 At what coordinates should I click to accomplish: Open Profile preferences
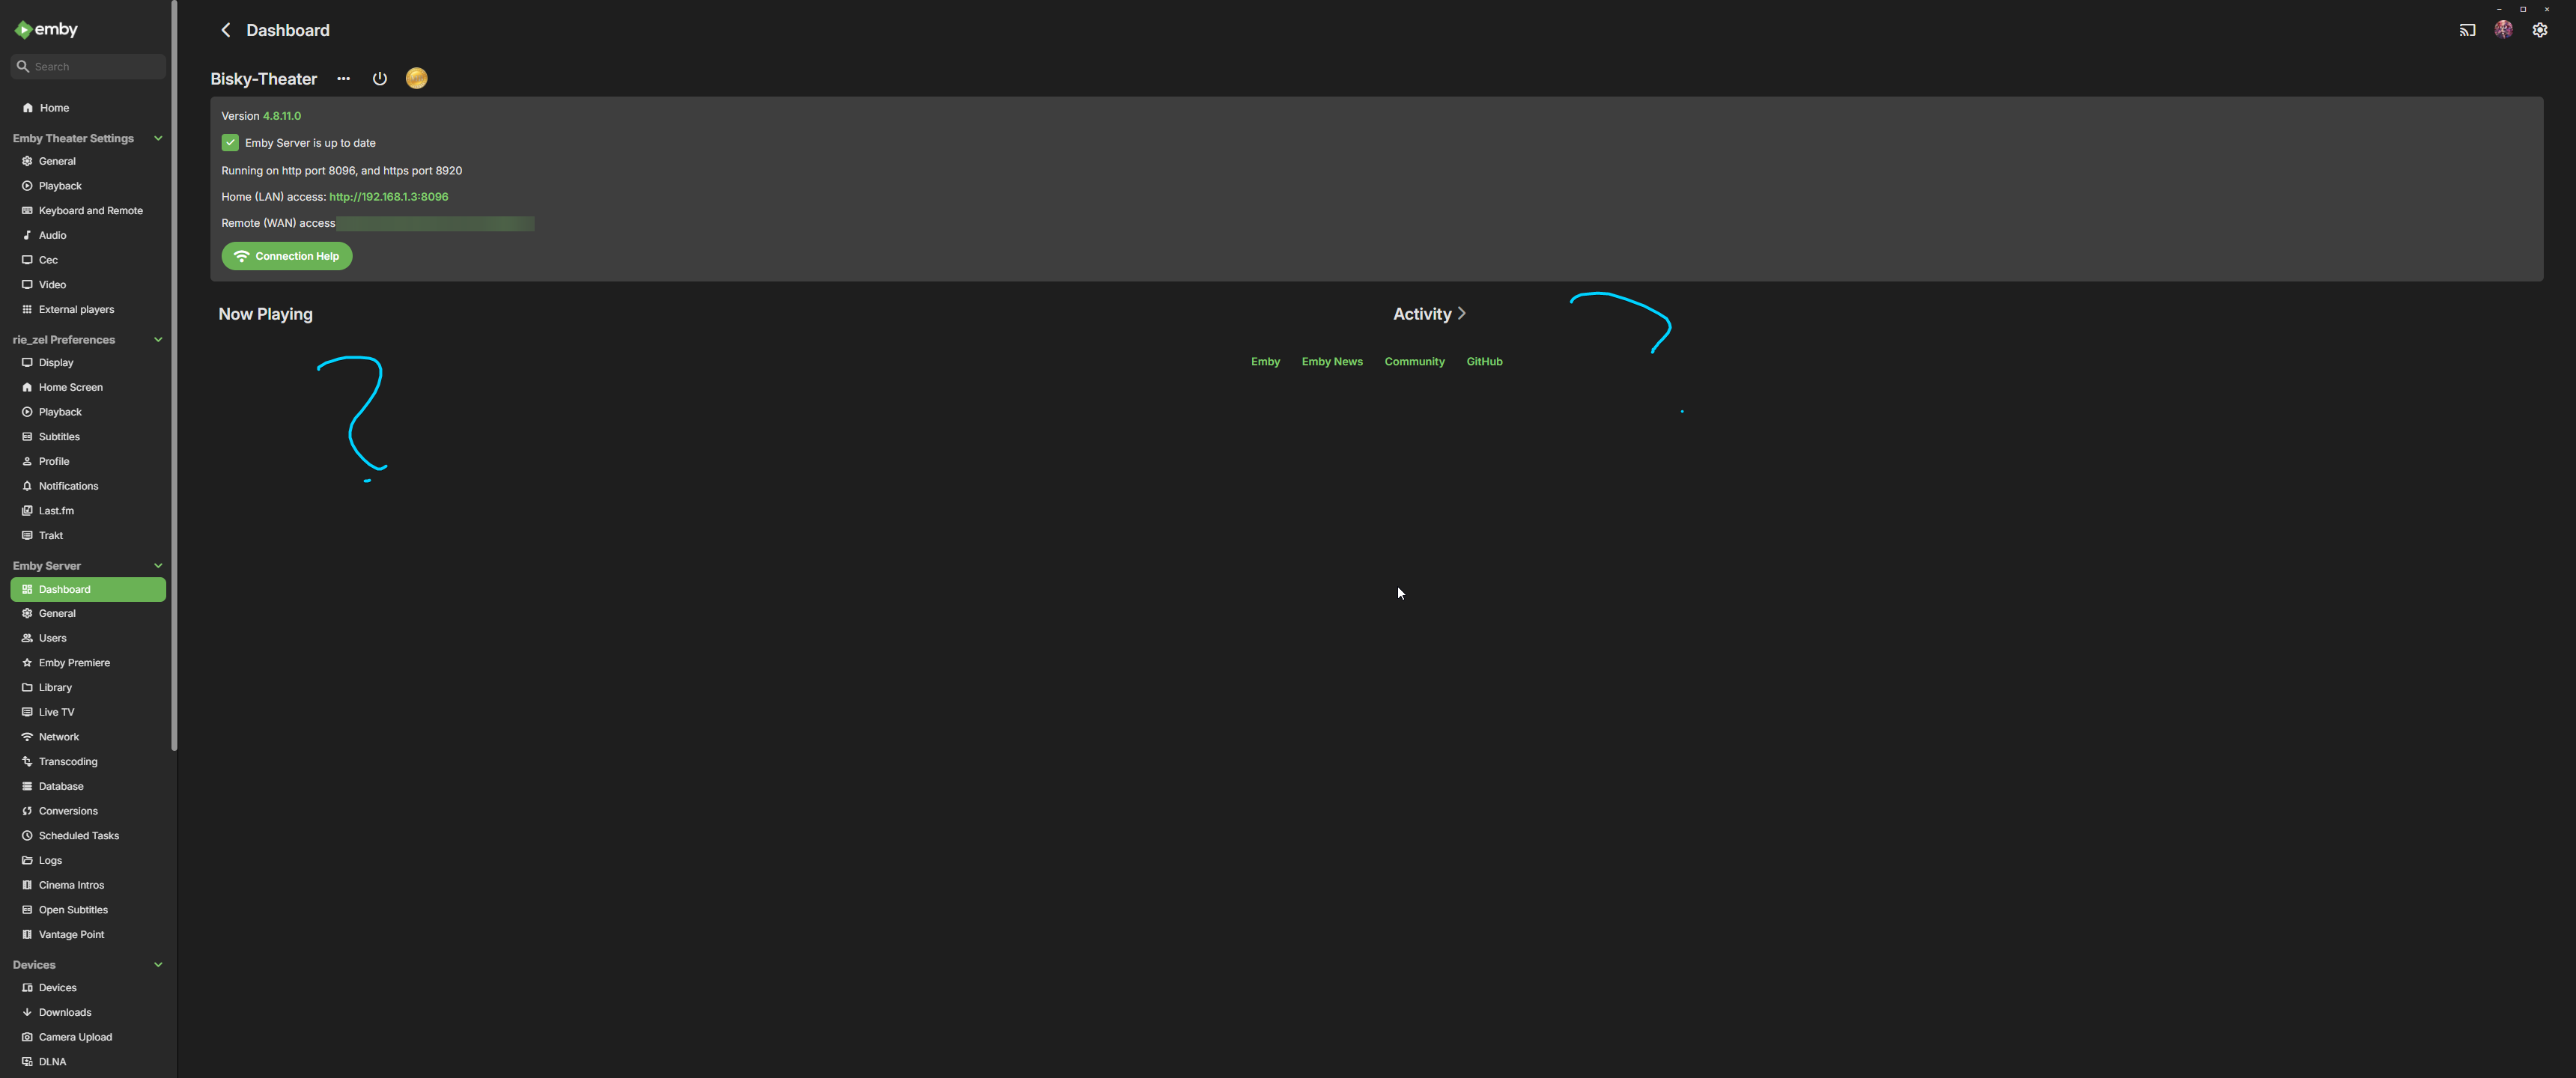(x=88, y=462)
